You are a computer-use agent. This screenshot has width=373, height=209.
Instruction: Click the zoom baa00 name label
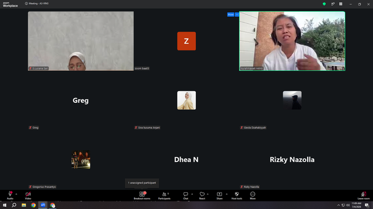tap(142, 69)
